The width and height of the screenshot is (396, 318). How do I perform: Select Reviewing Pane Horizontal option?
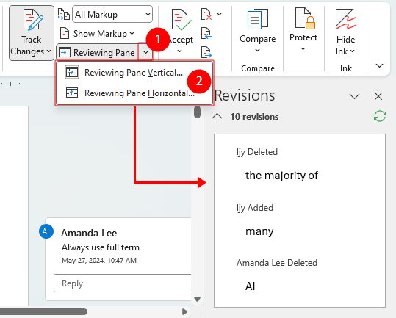click(x=134, y=93)
